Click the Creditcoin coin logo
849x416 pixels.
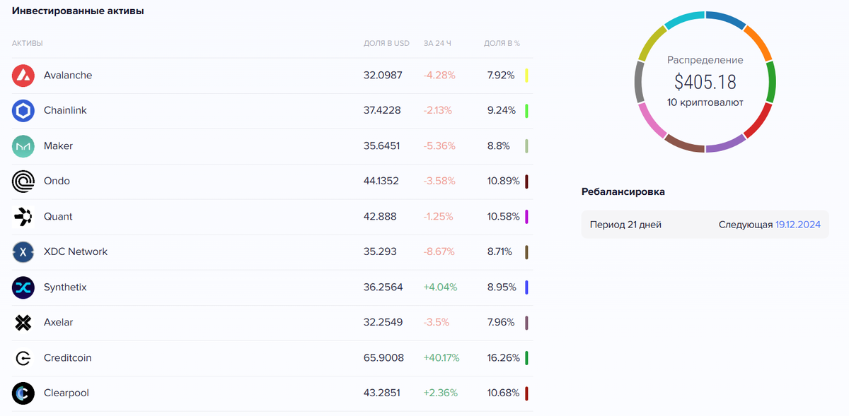23,358
